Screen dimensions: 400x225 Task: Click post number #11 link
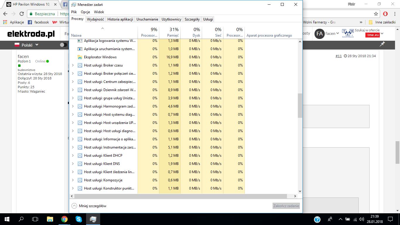339,56
